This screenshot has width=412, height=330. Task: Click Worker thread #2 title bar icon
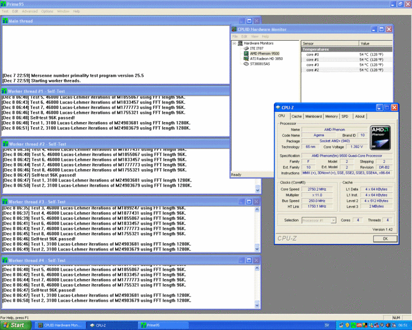pyautogui.click(x=6, y=144)
